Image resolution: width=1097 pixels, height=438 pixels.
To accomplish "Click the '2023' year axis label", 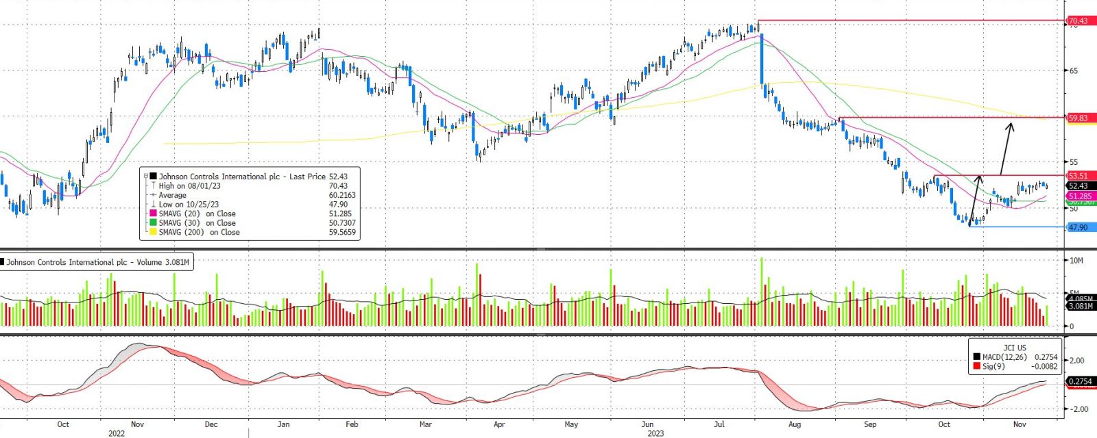I will (x=655, y=433).
